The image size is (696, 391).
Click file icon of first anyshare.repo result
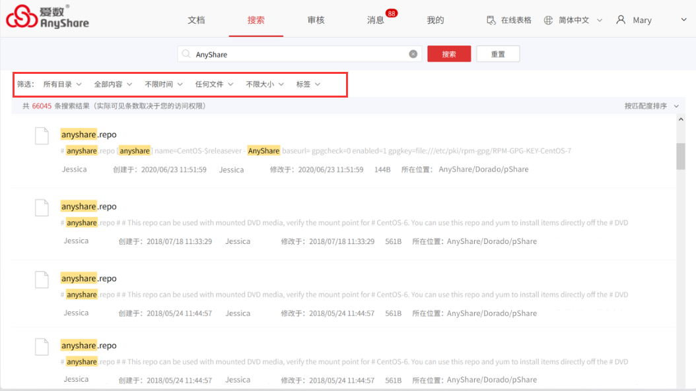42,136
